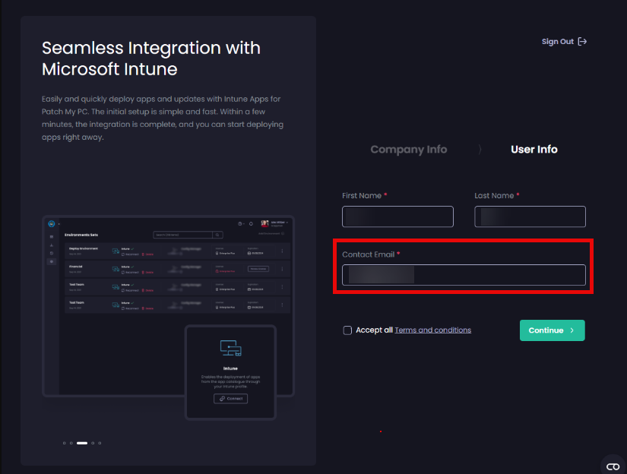This screenshot has width=627, height=474.
Task: Click the Connect button in Intune card
Action: 230,398
